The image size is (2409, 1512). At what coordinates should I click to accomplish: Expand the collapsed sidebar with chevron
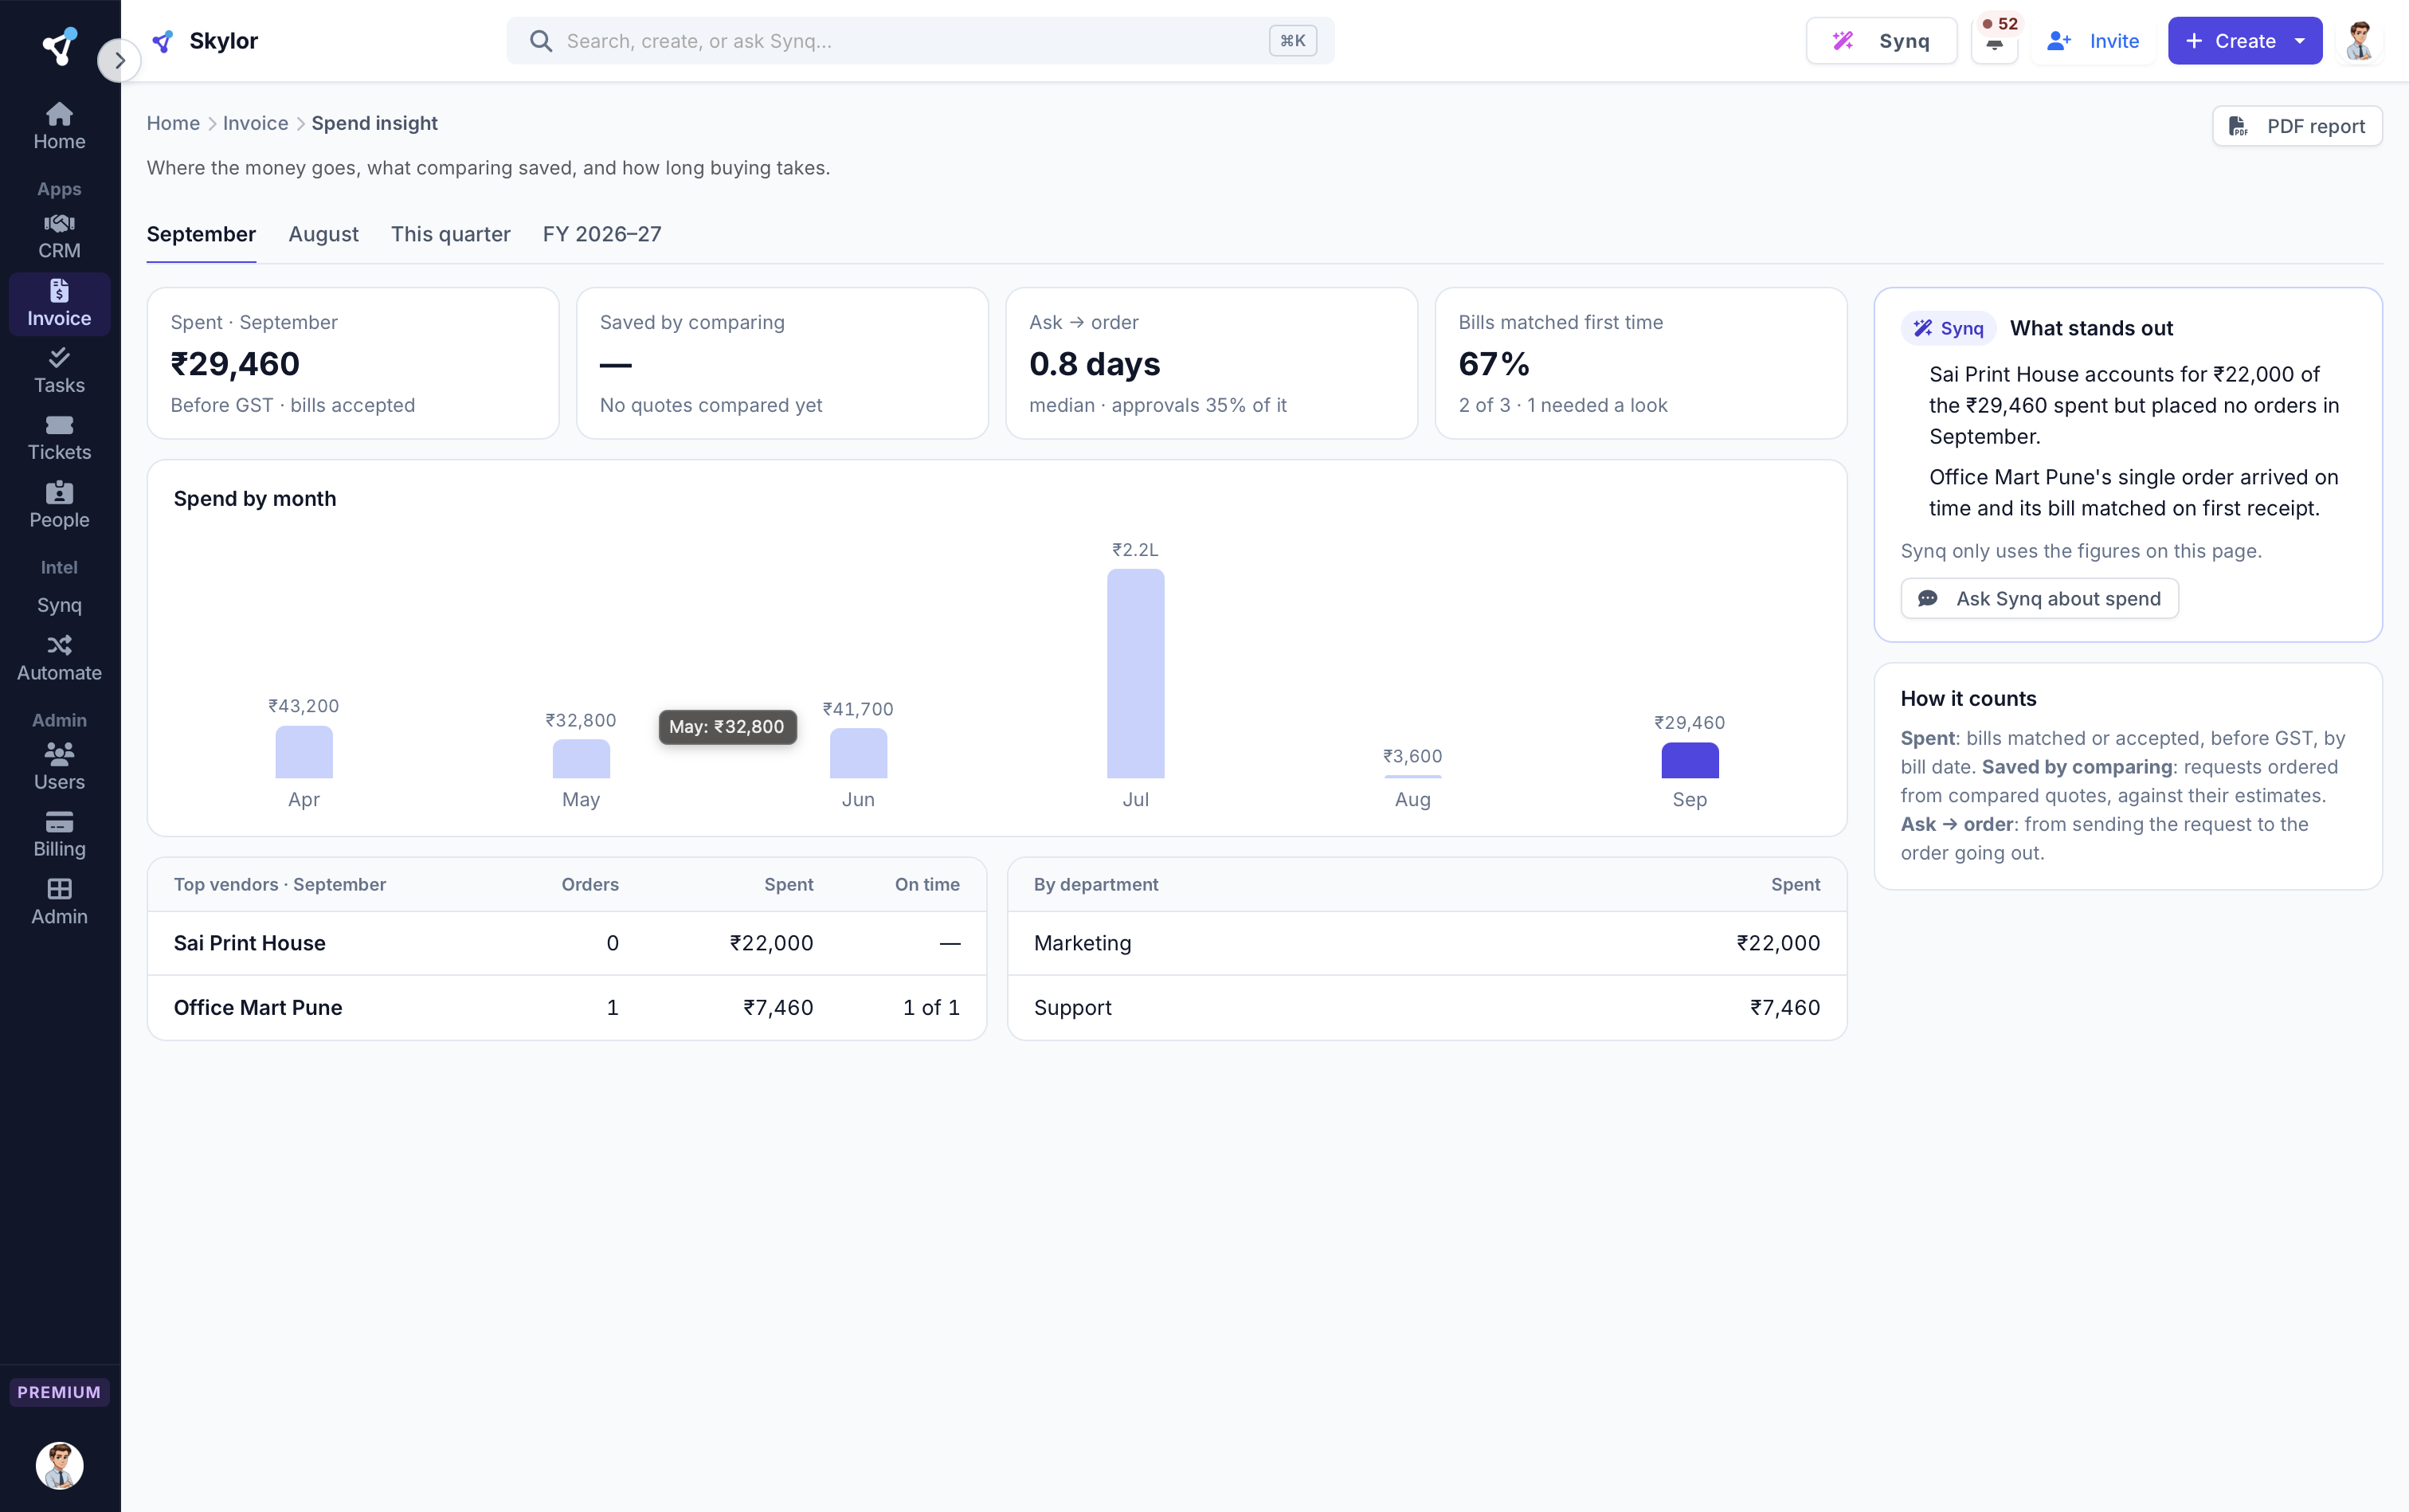coord(119,60)
